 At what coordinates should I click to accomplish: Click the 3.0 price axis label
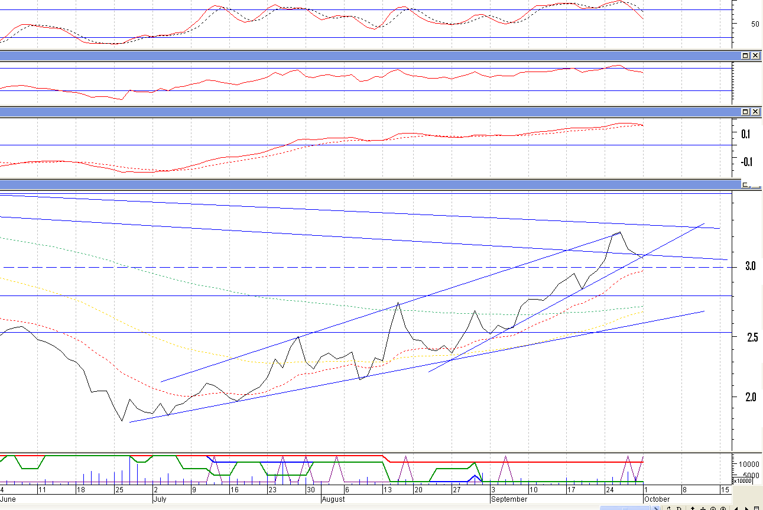pyautogui.click(x=751, y=267)
